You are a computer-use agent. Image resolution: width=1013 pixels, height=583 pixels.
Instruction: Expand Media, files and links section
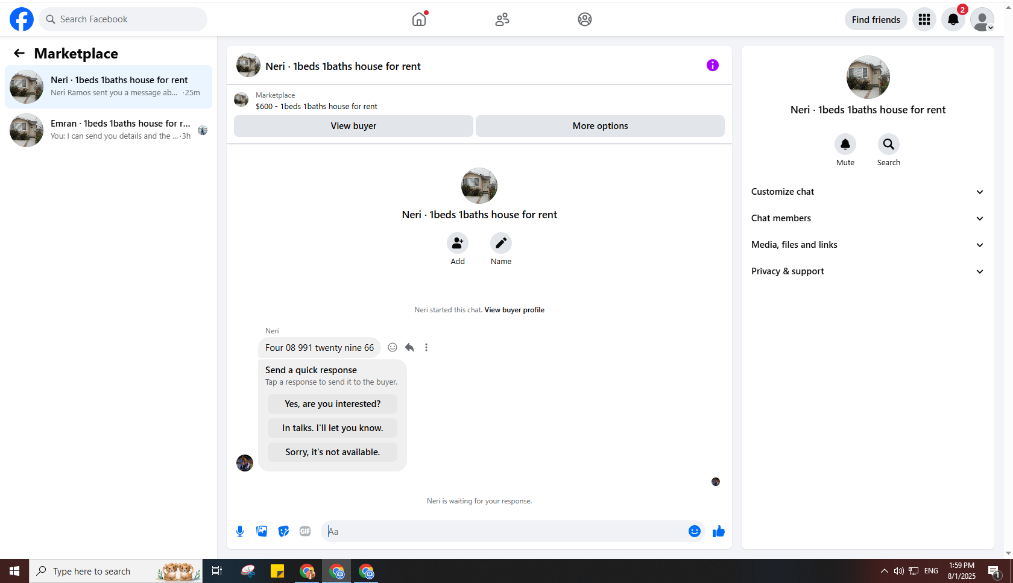868,245
